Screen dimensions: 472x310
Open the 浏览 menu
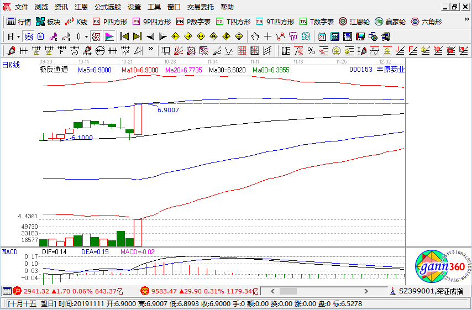[x=41, y=7]
